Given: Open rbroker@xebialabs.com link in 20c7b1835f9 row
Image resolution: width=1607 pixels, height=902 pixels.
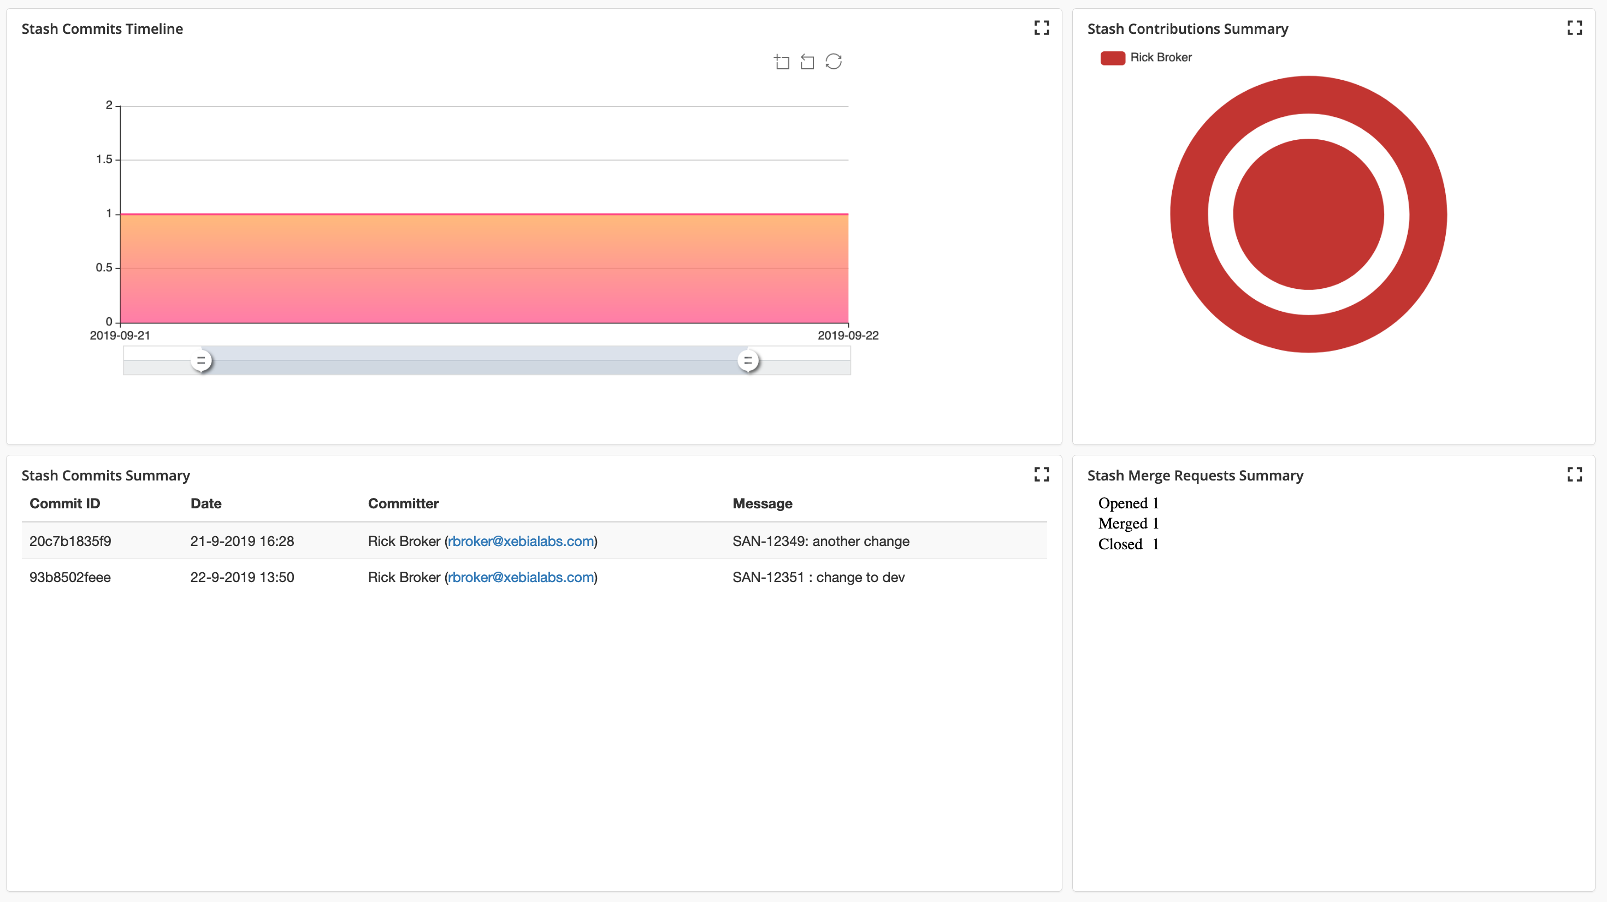Looking at the screenshot, I should [521, 541].
